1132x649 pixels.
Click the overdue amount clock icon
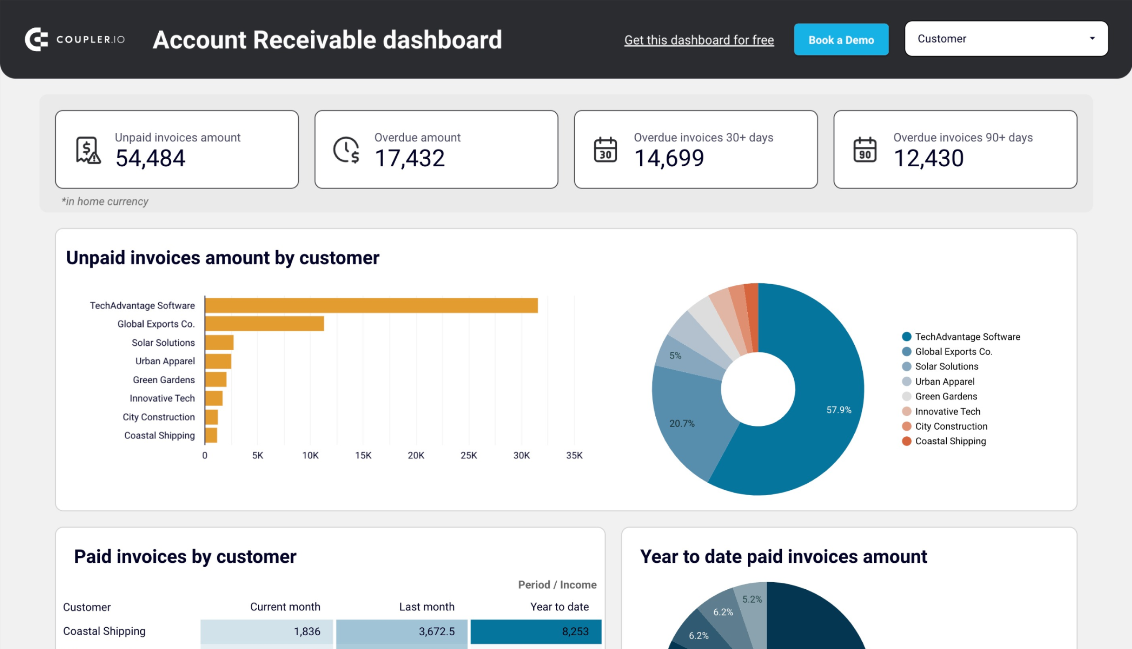pos(344,149)
